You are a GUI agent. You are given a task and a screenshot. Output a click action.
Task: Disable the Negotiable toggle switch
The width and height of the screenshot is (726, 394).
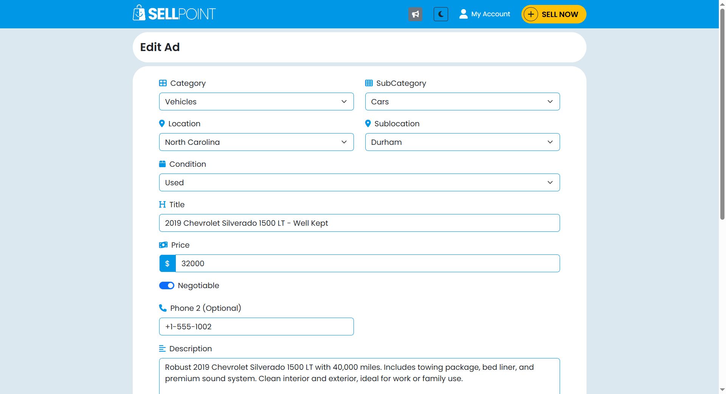tap(166, 285)
